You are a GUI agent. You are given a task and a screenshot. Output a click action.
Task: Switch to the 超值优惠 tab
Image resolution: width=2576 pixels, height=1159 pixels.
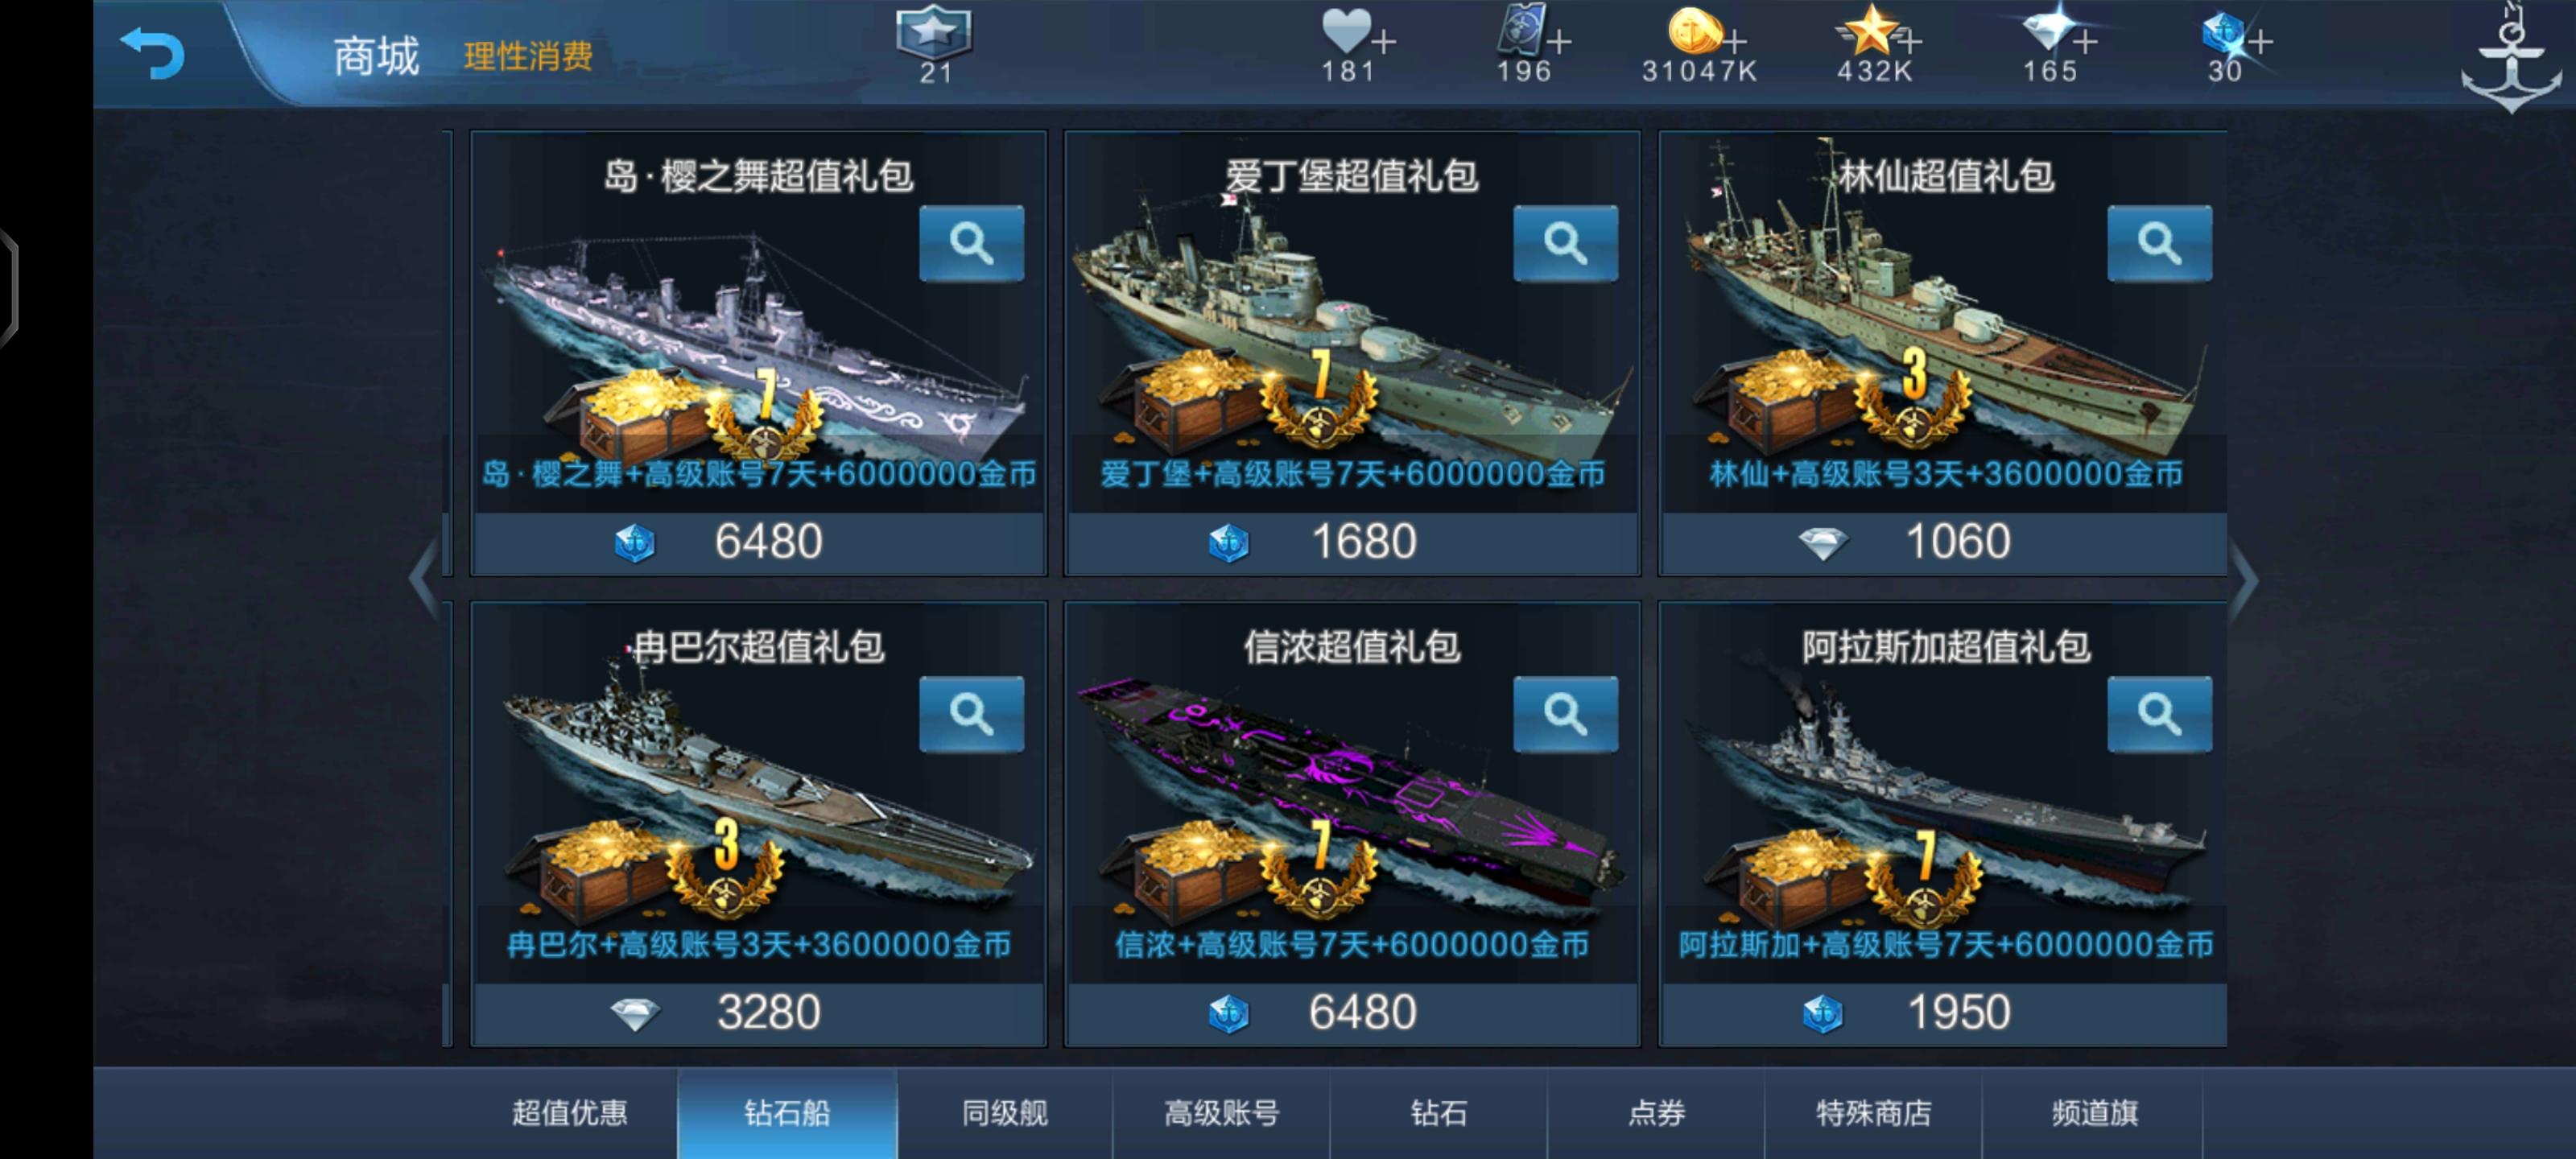click(569, 1113)
